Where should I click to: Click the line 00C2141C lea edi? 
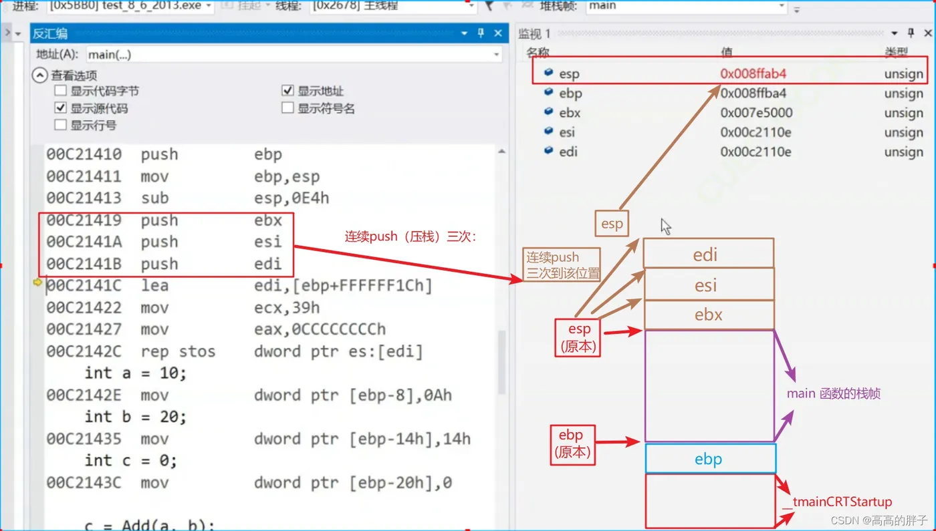[239, 286]
